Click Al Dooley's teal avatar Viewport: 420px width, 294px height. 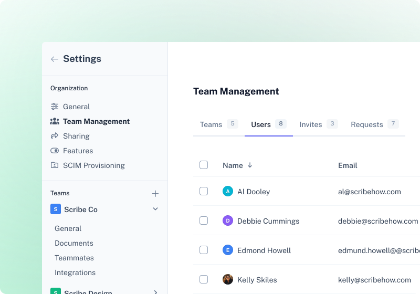228,192
